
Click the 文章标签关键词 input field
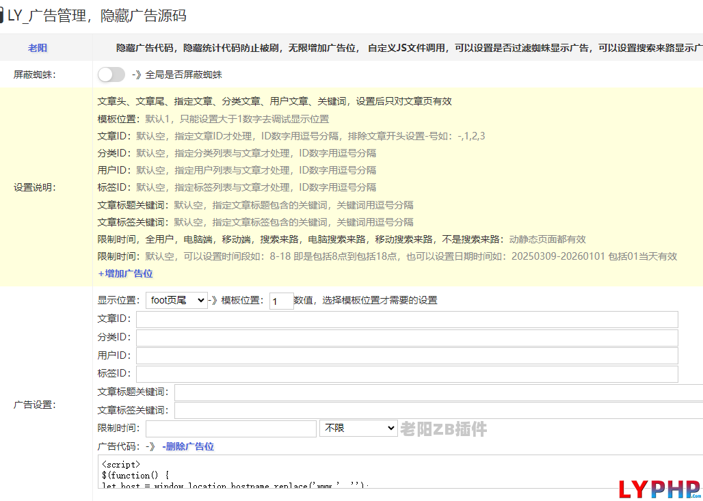pyautogui.click(x=438, y=410)
